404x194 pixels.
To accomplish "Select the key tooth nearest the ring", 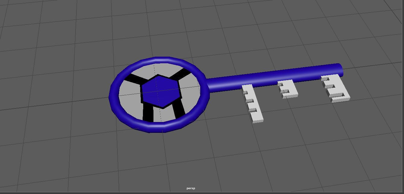I will pyautogui.click(x=252, y=104).
